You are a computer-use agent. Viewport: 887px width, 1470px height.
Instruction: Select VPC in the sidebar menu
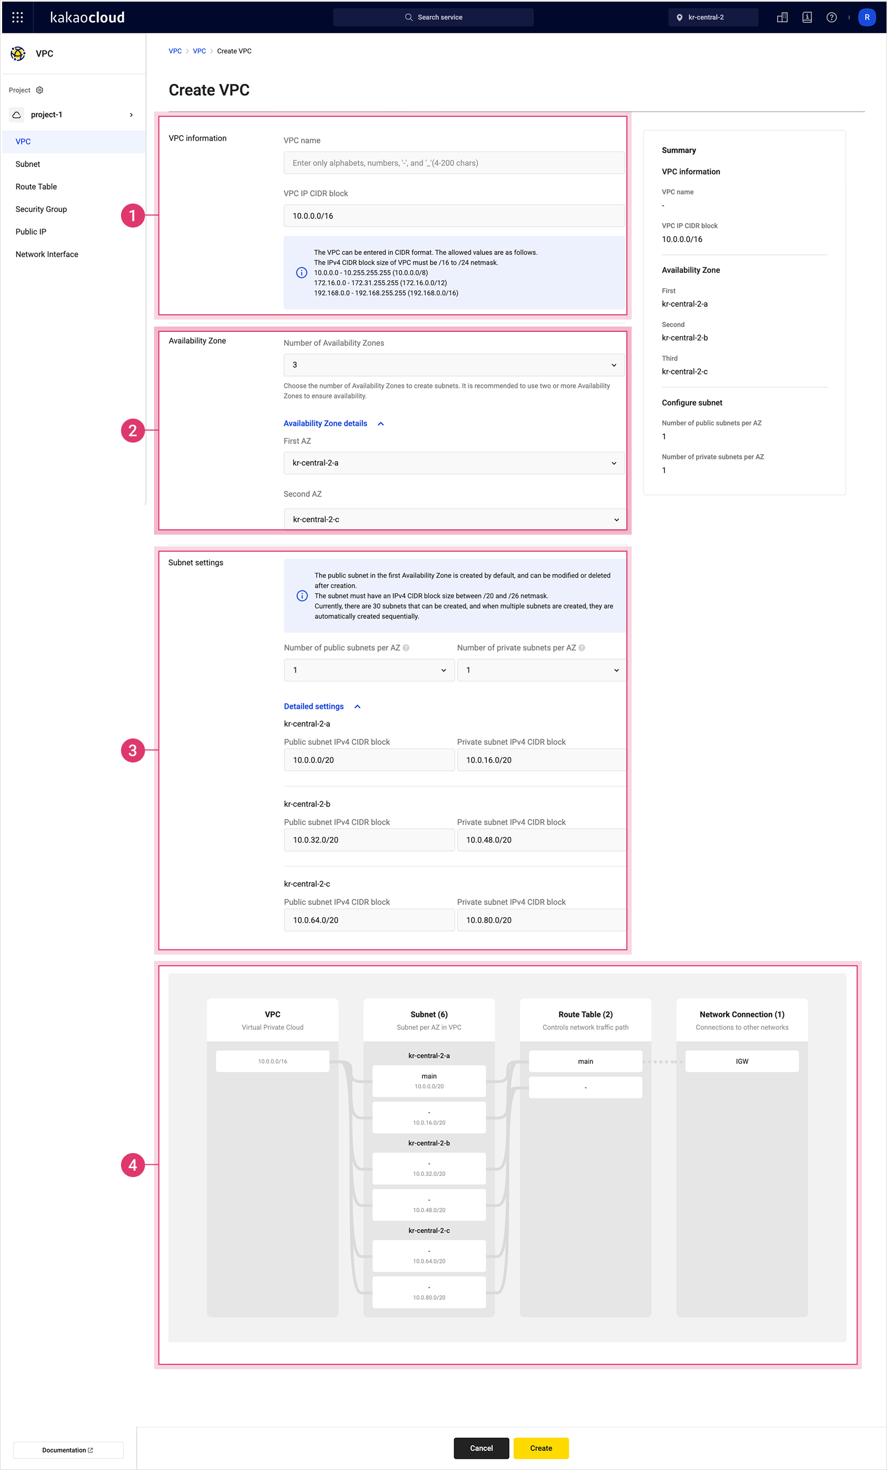pos(74,141)
